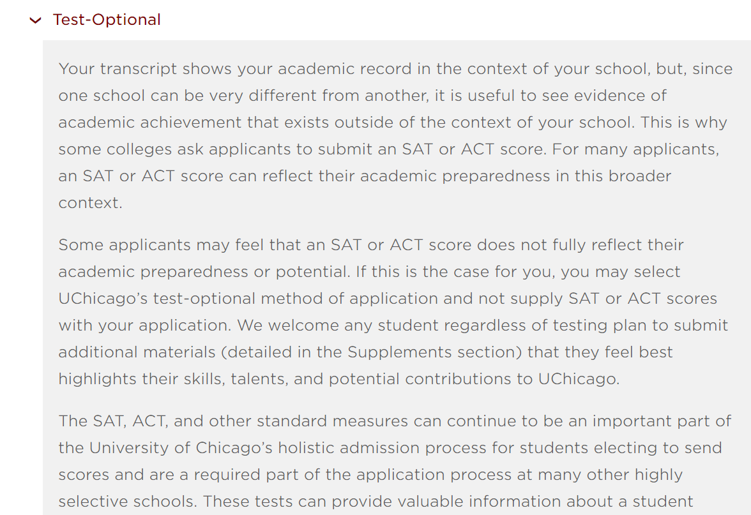
Task: Click the paragraph starting "Your transcript shows"
Action: tap(395, 135)
